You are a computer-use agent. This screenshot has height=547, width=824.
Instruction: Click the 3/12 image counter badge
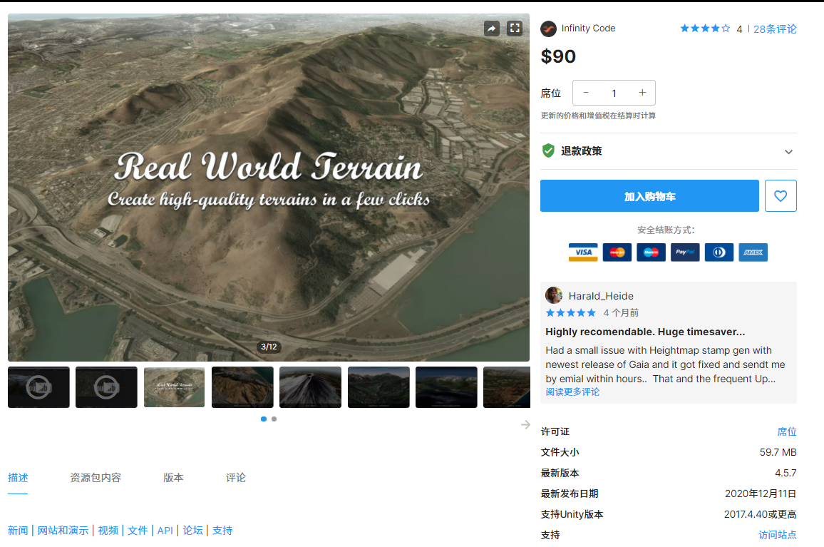[269, 347]
